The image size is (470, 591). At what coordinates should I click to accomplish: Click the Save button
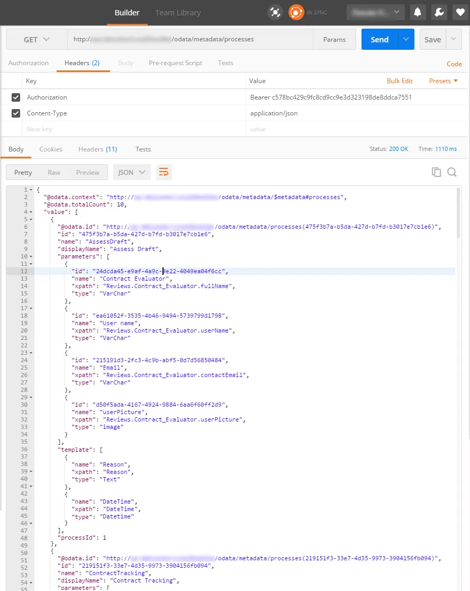[433, 39]
